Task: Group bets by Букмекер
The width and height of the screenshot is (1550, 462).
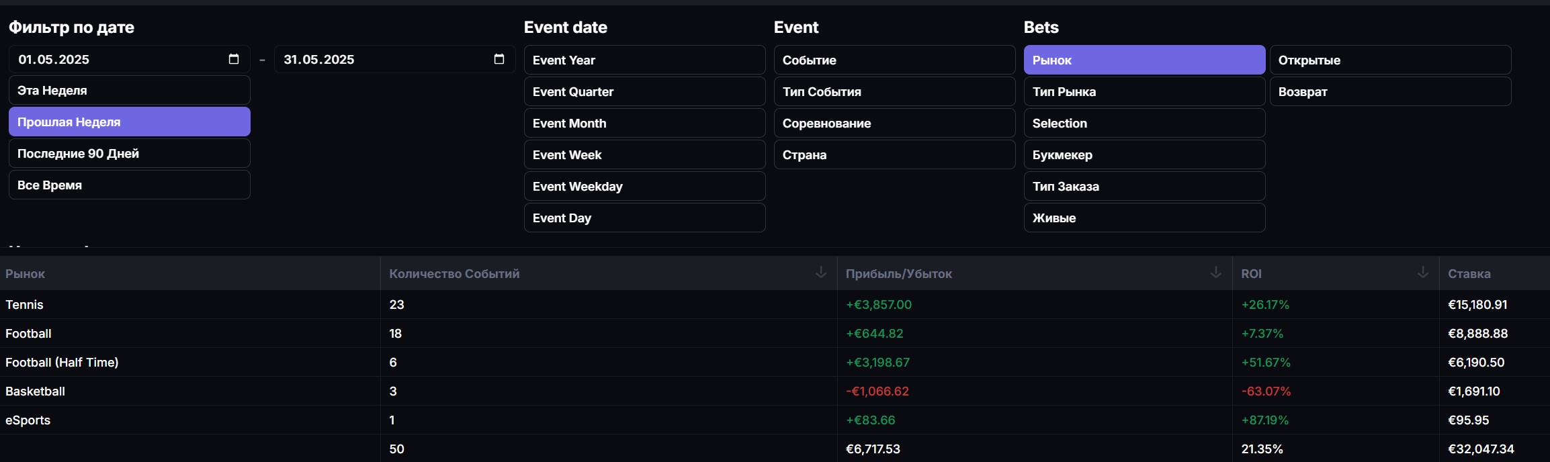Action: (x=1144, y=155)
